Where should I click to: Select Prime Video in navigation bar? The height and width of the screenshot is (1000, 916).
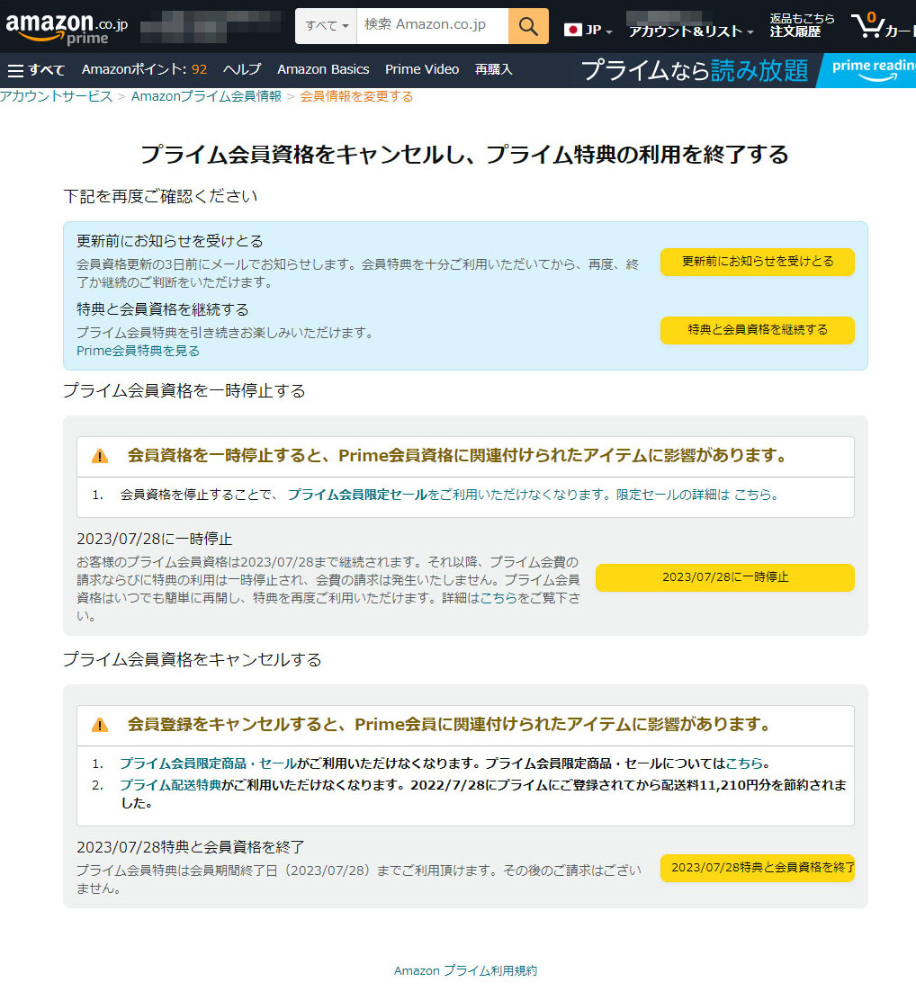click(x=422, y=70)
